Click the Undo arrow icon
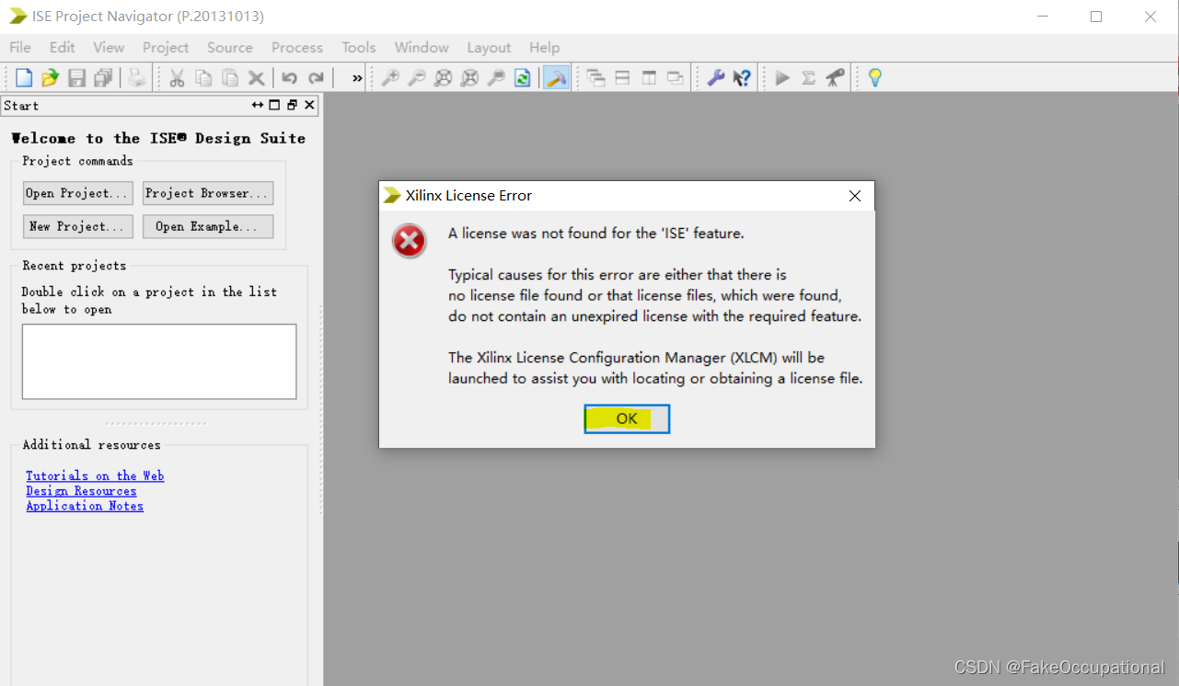This screenshot has height=686, width=1179. tap(289, 77)
